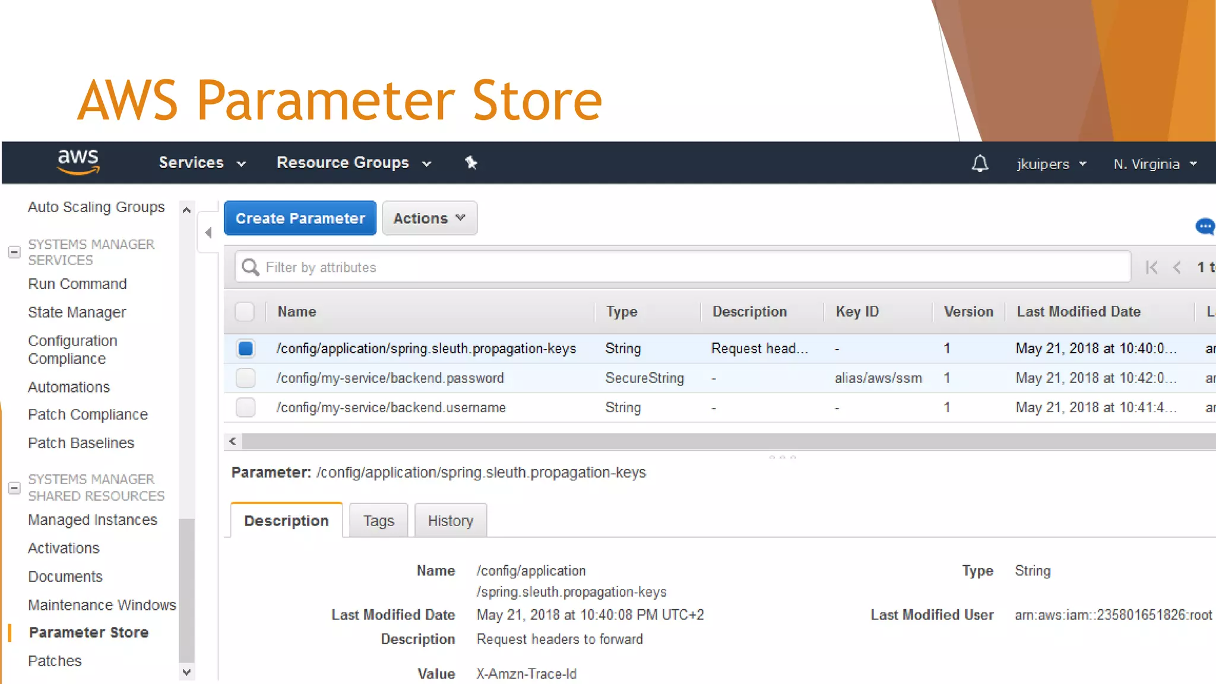Select Parameter Store in sidebar
The height and width of the screenshot is (684, 1216).
coord(89,632)
